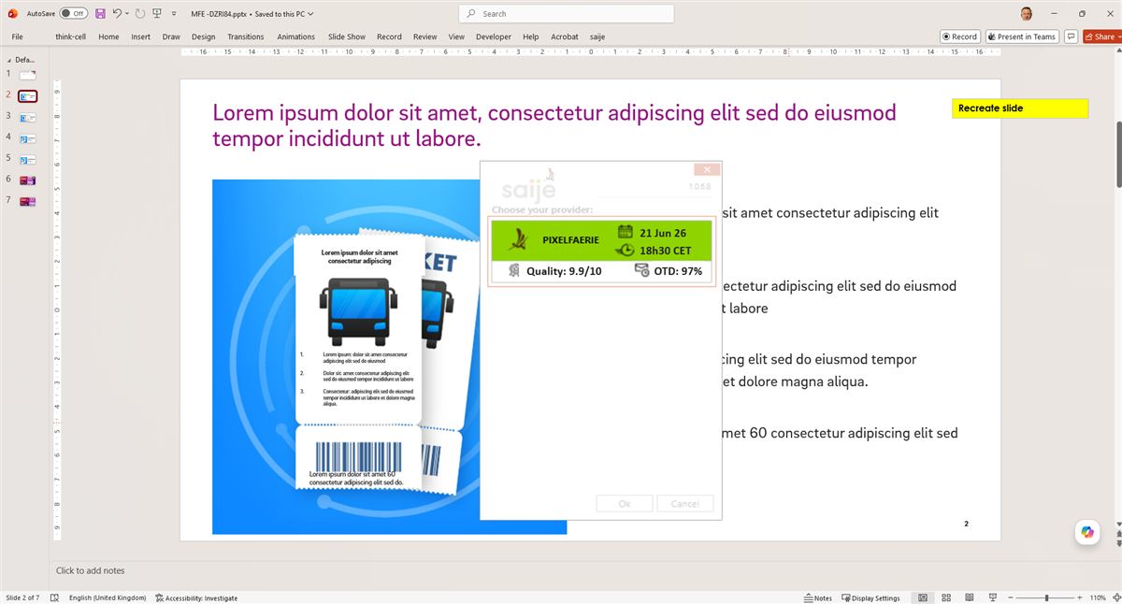
Task: Click the user account profile picture
Action: [x=1027, y=13]
